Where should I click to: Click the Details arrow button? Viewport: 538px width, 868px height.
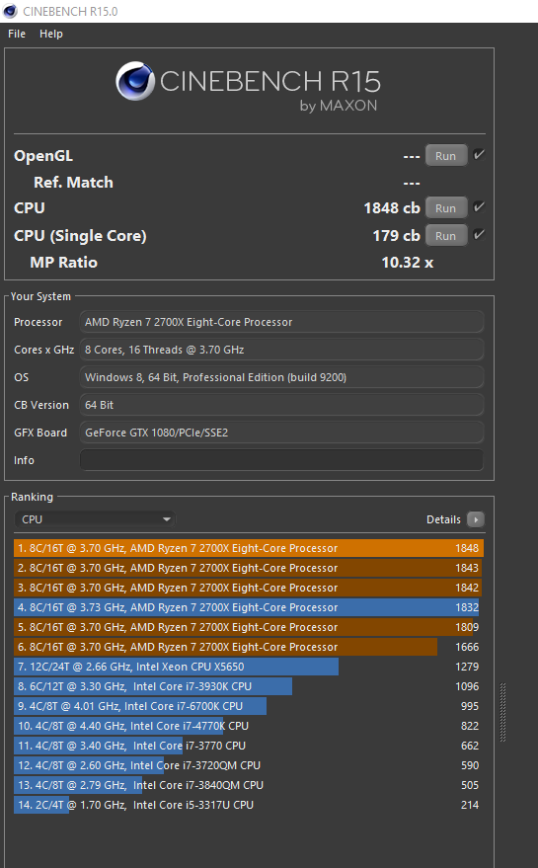[x=476, y=519]
